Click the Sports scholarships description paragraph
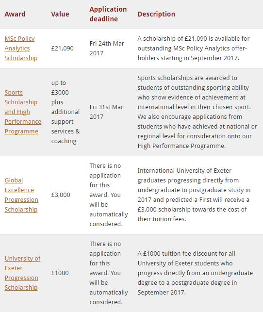263x312 pixels. [x=197, y=112]
